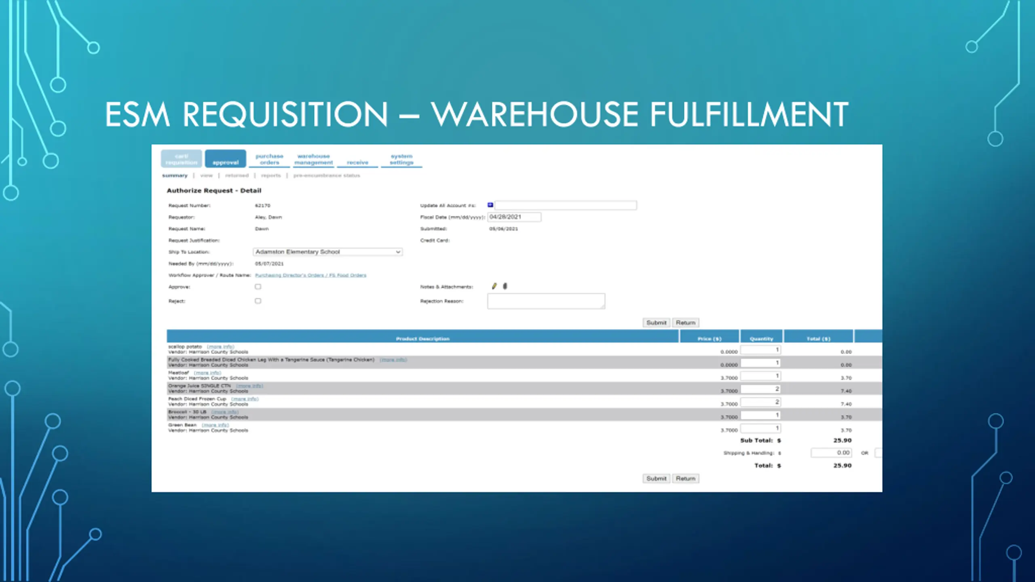This screenshot has width=1035, height=582.
Task: Click the Orange Juice quantity field
Action: pos(760,389)
